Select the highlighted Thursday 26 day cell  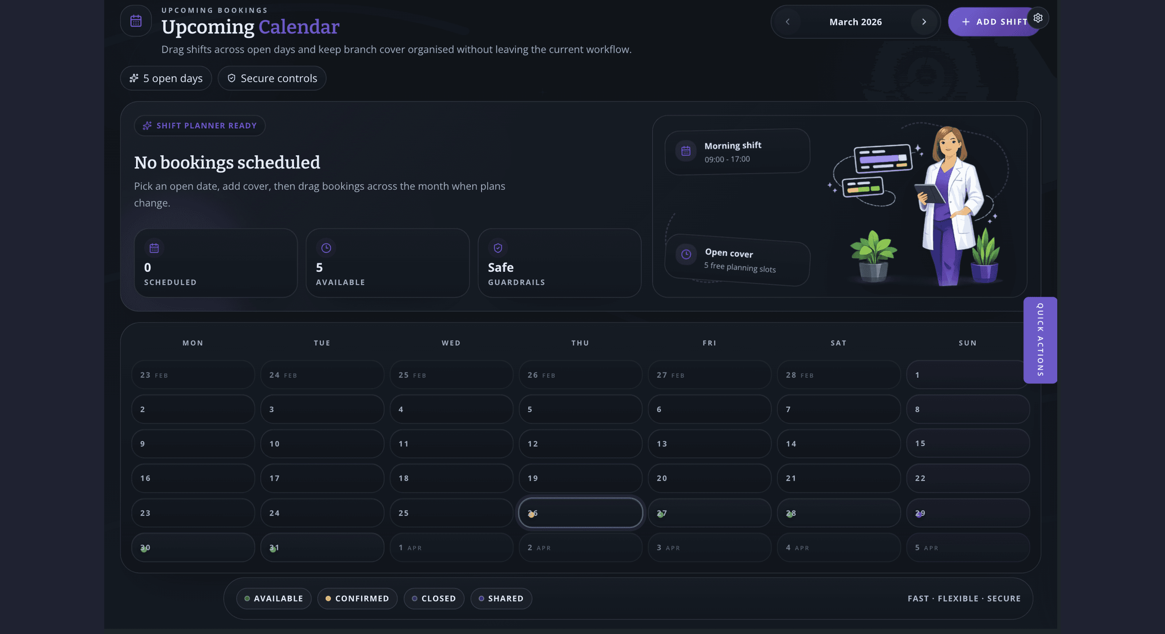(x=580, y=513)
